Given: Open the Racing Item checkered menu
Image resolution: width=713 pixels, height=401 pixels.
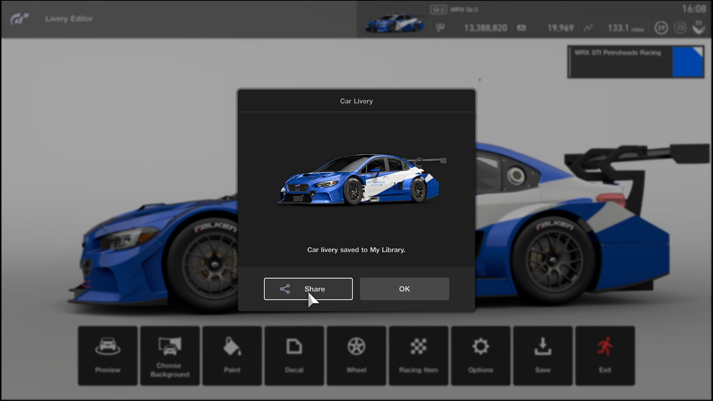Looking at the screenshot, I should (x=419, y=355).
